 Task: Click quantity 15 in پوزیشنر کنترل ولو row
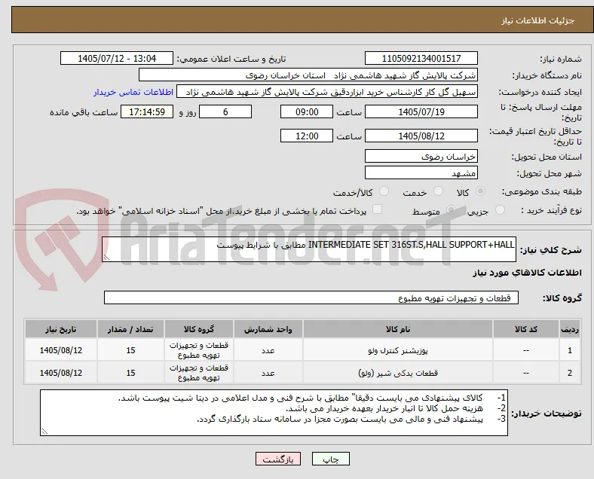130,350
